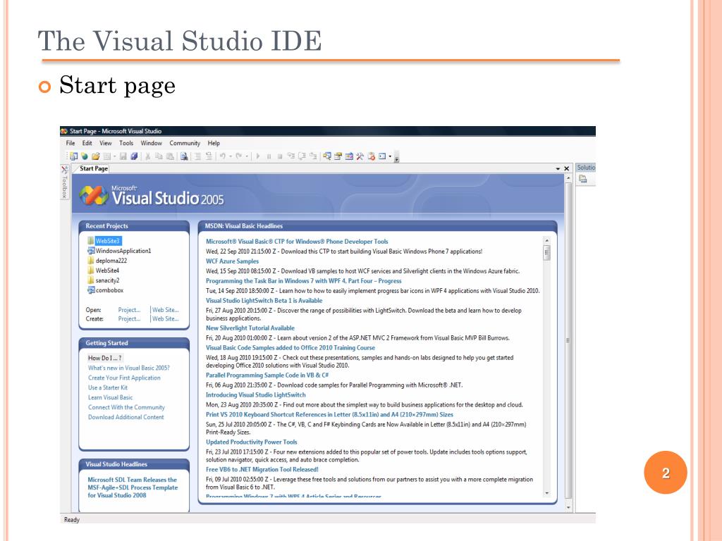Image resolution: width=722 pixels, height=541 pixels.
Task: Open the Community menu
Action: pos(185,143)
